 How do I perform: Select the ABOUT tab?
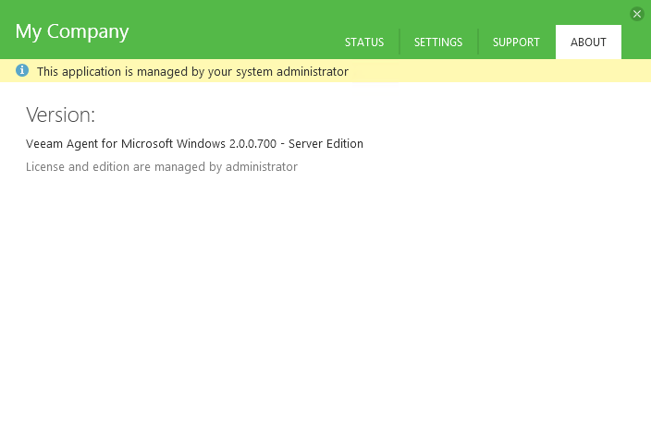[x=588, y=42]
